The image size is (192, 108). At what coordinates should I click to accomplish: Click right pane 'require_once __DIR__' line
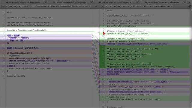coord(129,16)
